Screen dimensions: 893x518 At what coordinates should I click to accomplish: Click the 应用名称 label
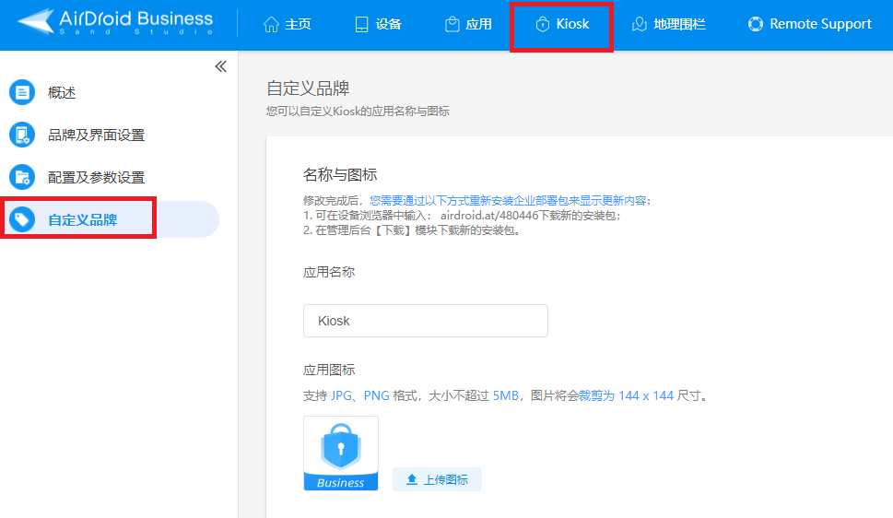click(329, 273)
